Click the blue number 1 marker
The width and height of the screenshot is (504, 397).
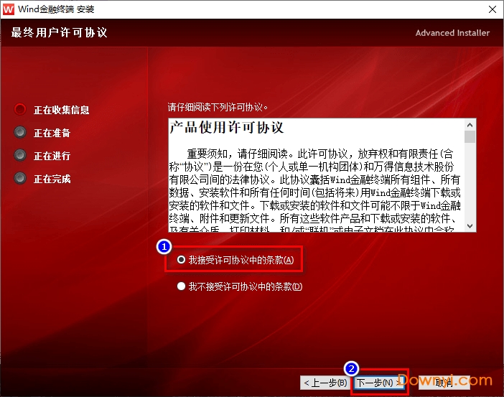click(164, 246)
